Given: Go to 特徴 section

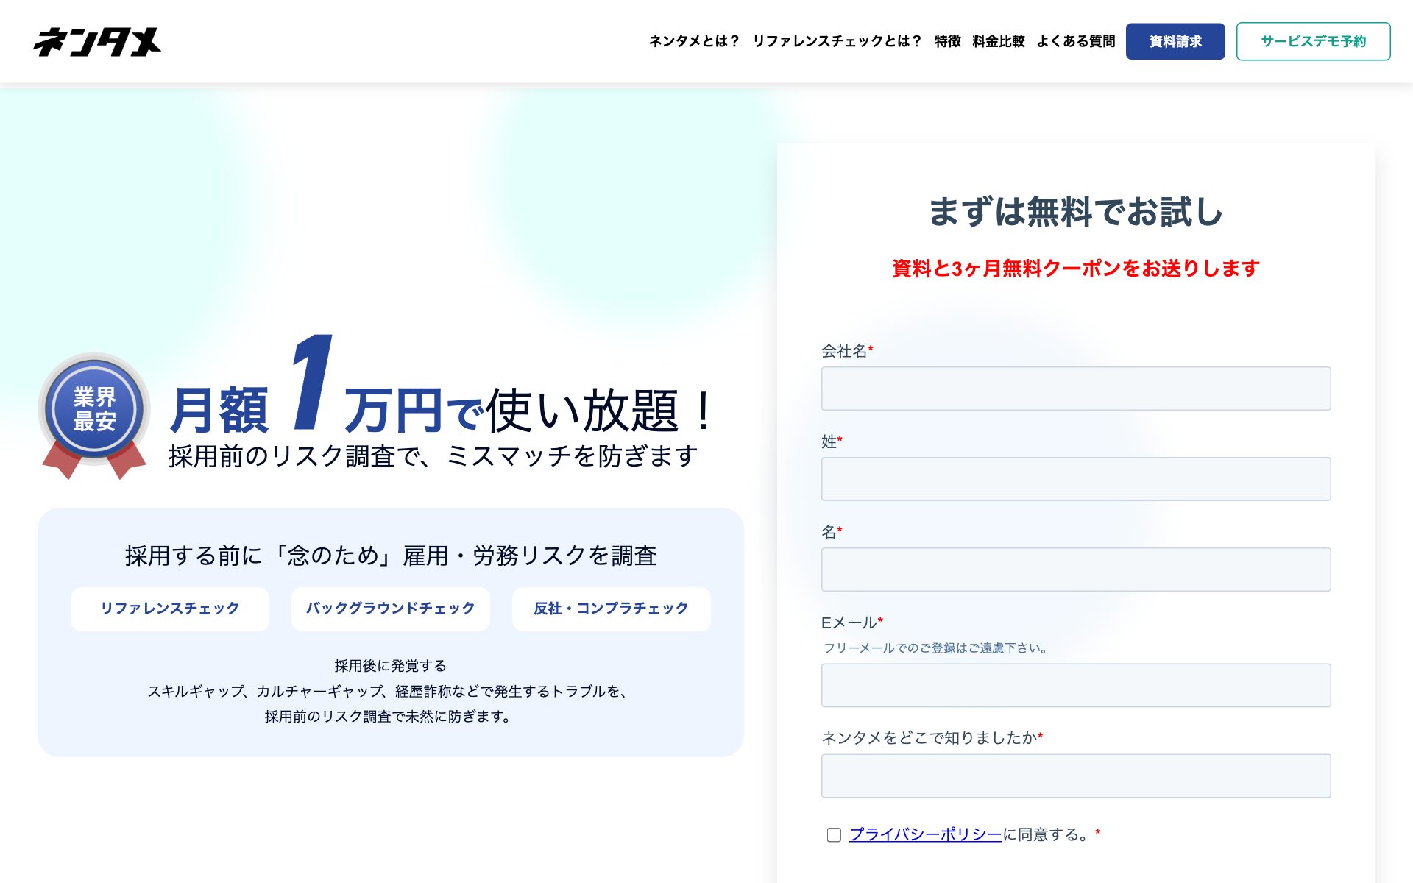Looking at the screenshot, I should [x=947, y=41].
